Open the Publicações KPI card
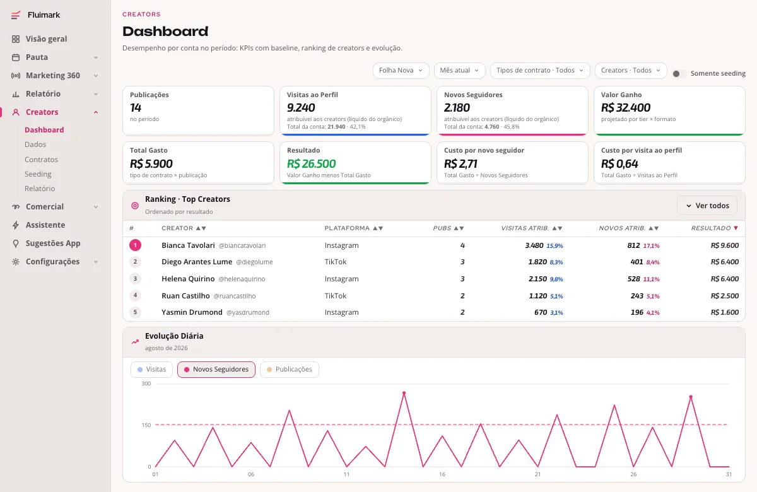The width and height of the screenshot is (757, 492). pyautogui.click(x=198, y=110)
